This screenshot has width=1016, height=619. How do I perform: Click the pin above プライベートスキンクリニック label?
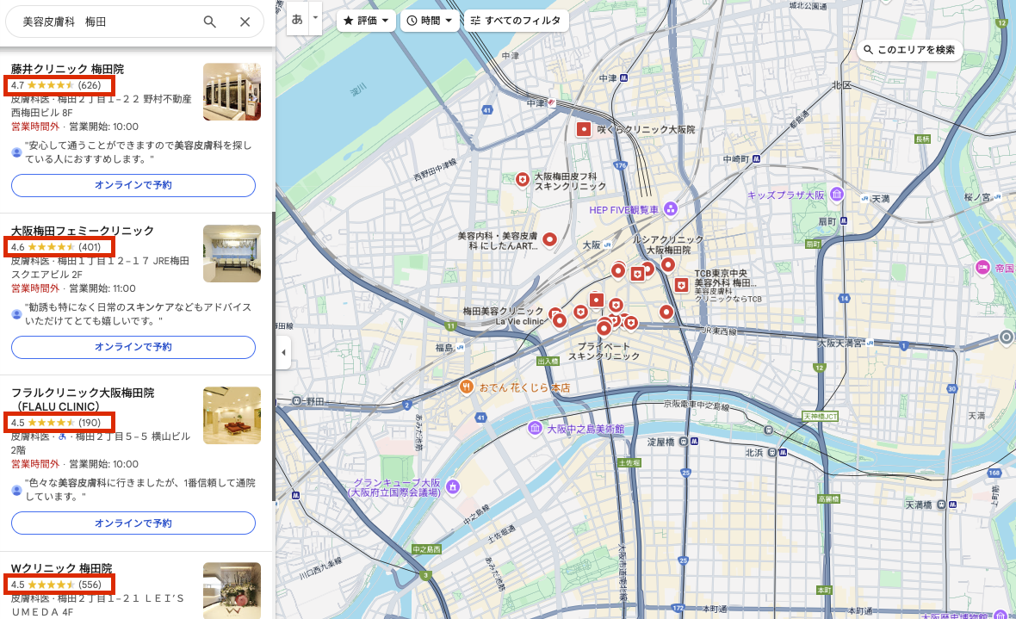coord(604,328)
